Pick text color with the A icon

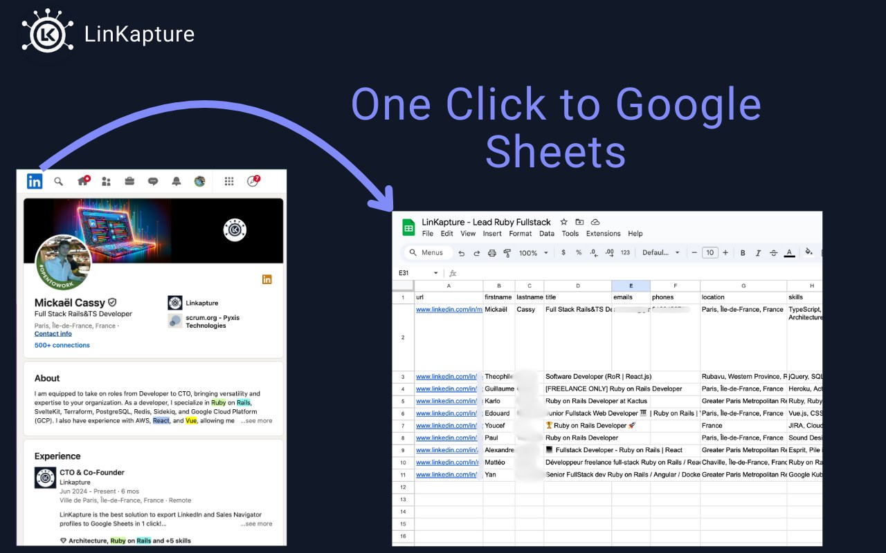click(790, 253)
